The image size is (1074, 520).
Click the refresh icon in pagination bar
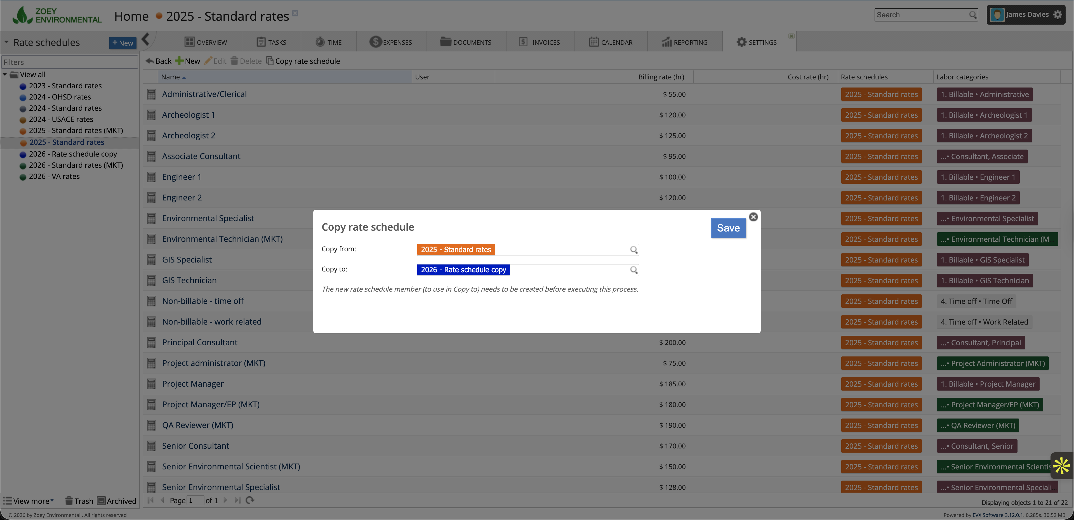250,500
